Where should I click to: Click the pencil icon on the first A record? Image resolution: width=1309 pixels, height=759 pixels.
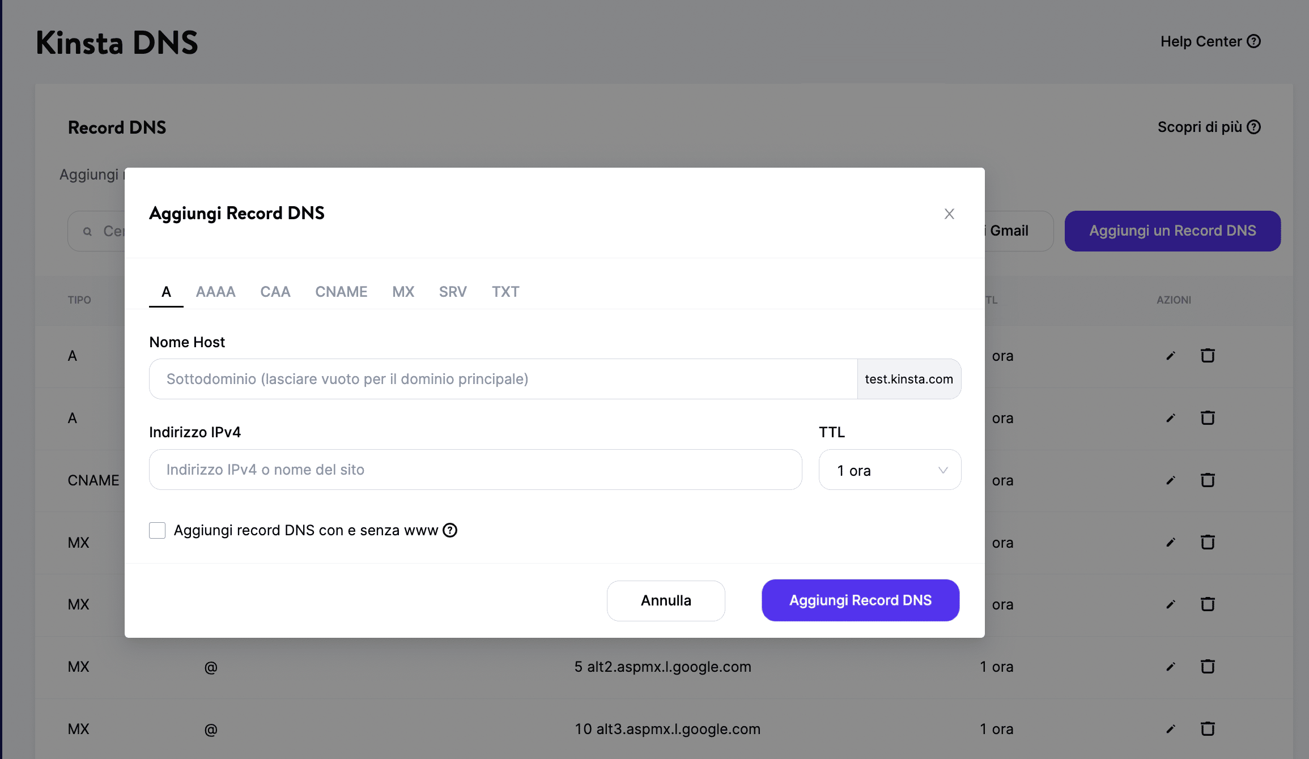pos(1170,356)
